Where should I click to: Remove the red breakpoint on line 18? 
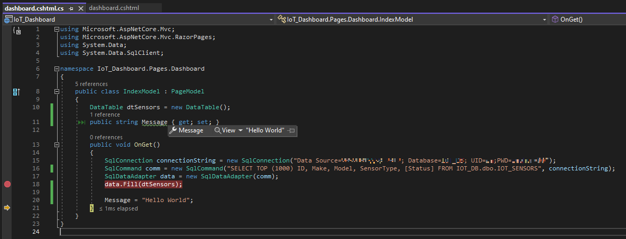7,184
